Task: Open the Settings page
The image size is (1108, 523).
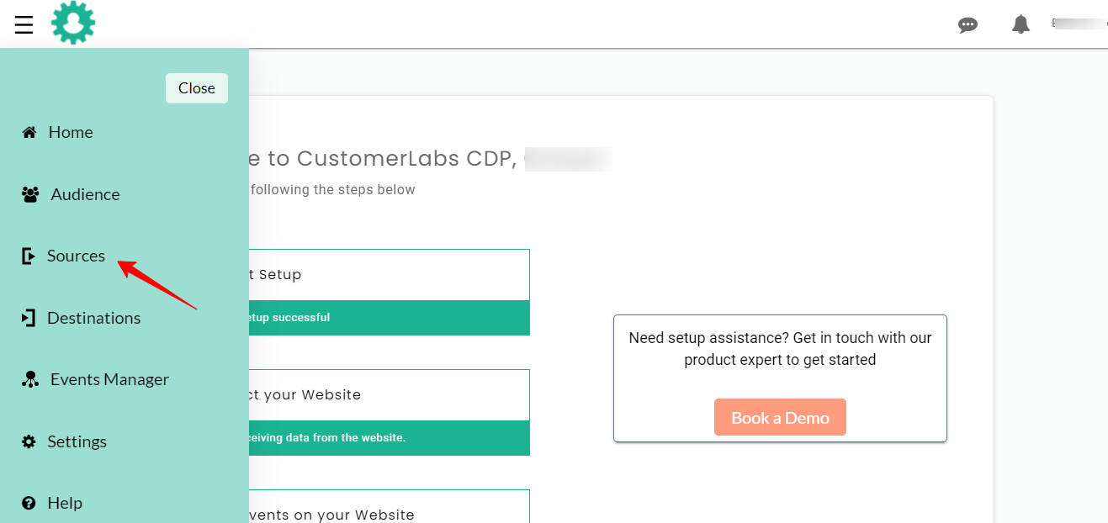Action: point(77,441)
